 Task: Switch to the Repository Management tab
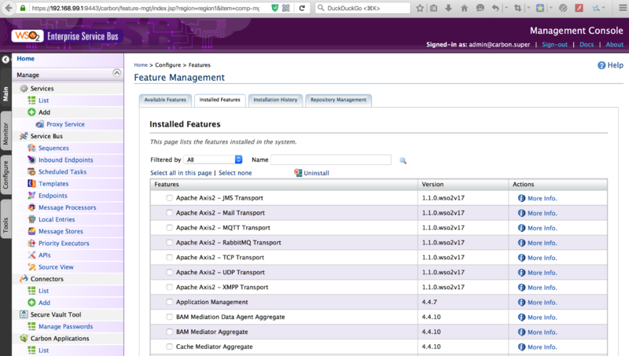point(338,100)
